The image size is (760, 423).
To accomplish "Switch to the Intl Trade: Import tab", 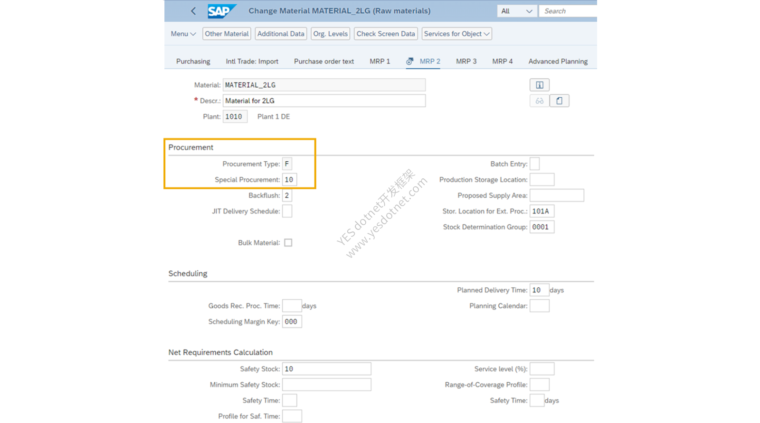I will click(252, 61).
